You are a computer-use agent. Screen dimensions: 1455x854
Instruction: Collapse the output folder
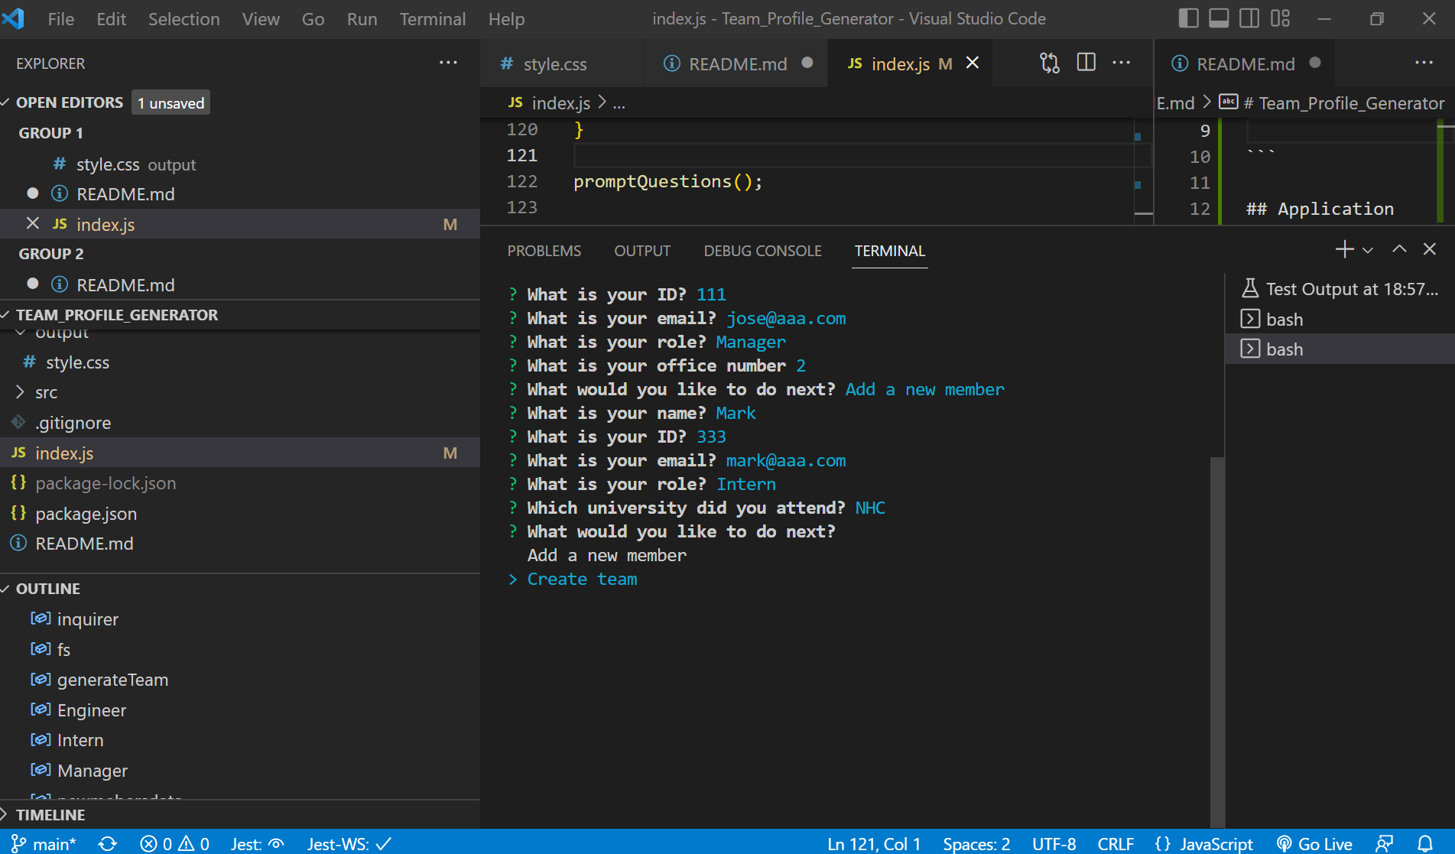(61, 333)
